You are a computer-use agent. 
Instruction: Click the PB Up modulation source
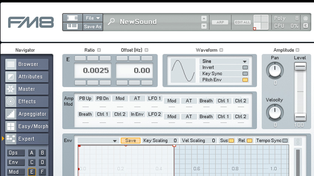(x=85, y=98)
